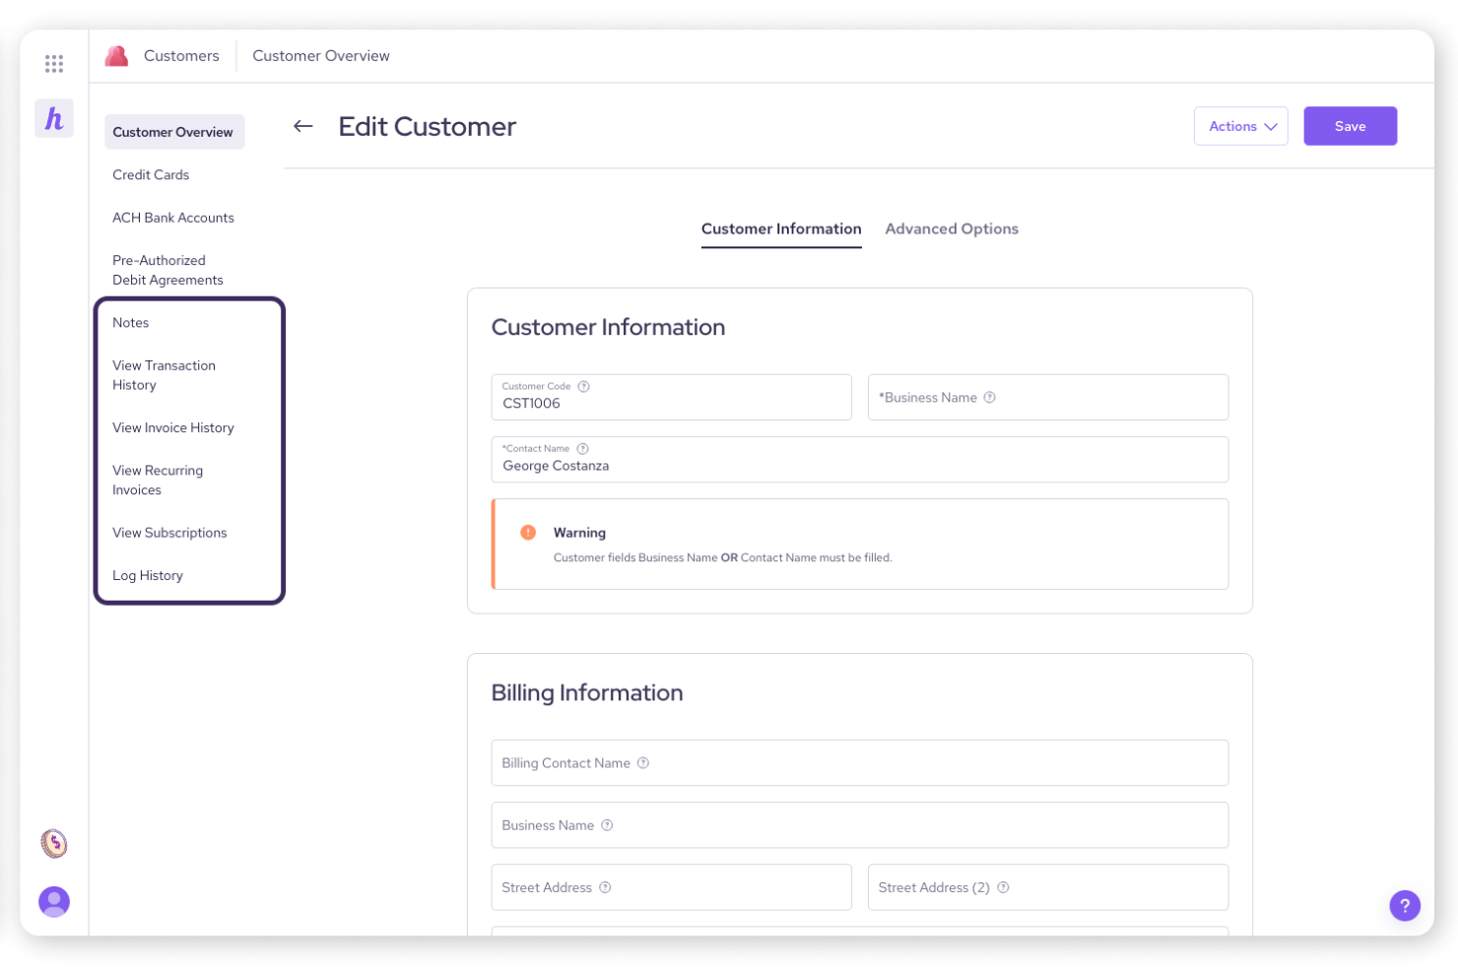Click the user avatar at the bottom left
The height and width of the screenshot is (972, 1458).
pos(54,901)
